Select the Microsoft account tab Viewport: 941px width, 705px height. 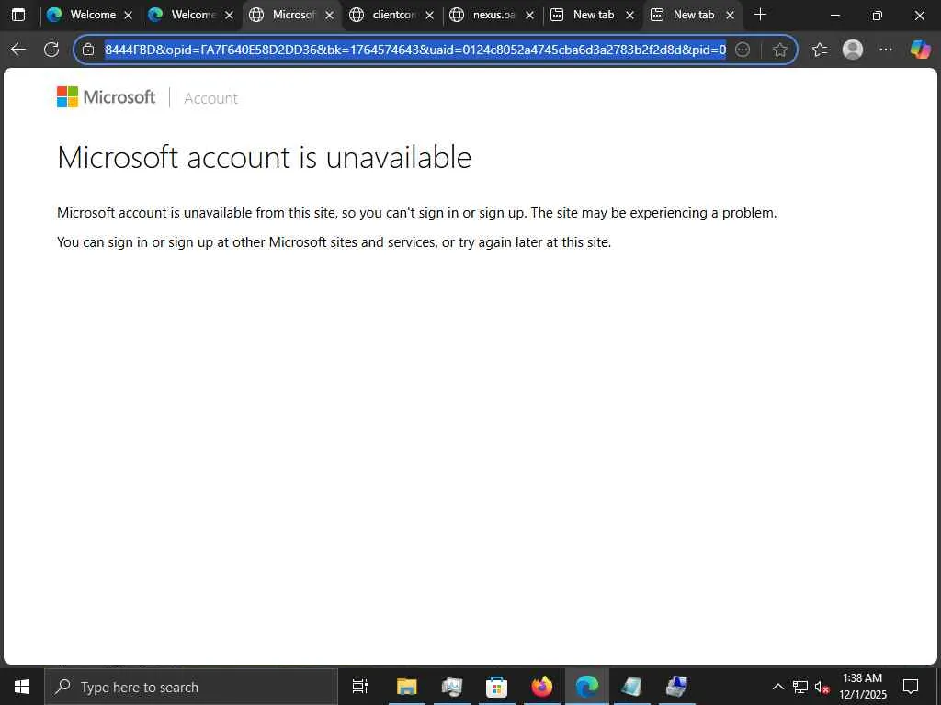(291, 15)
